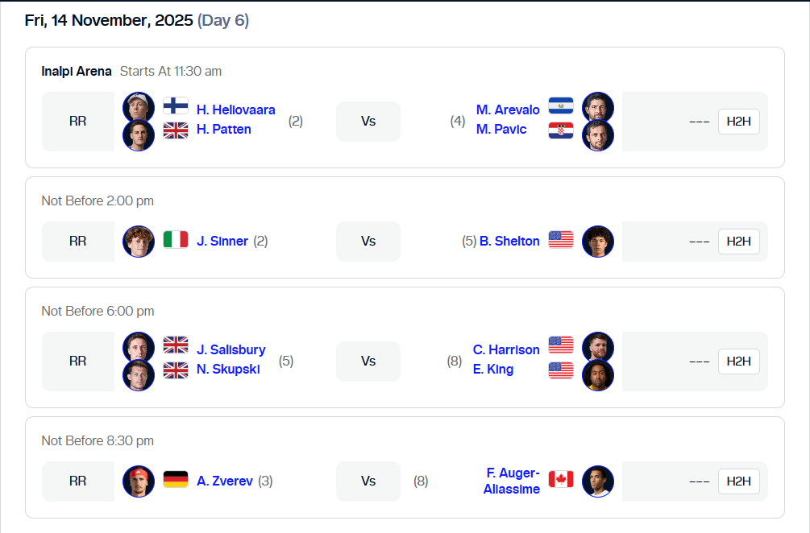Viewport: 810px width, 533px height.
Task: Click the Canada flag beside F. Auger-Aliassime
Action: point(561,478)
